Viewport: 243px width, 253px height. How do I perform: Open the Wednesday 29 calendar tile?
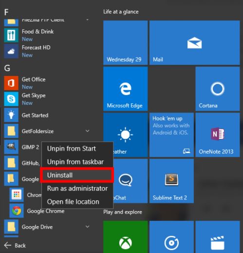[x=126, y=42]
